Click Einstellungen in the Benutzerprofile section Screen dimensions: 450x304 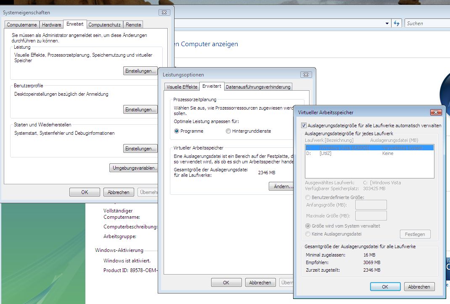click(x=140, y=110)
